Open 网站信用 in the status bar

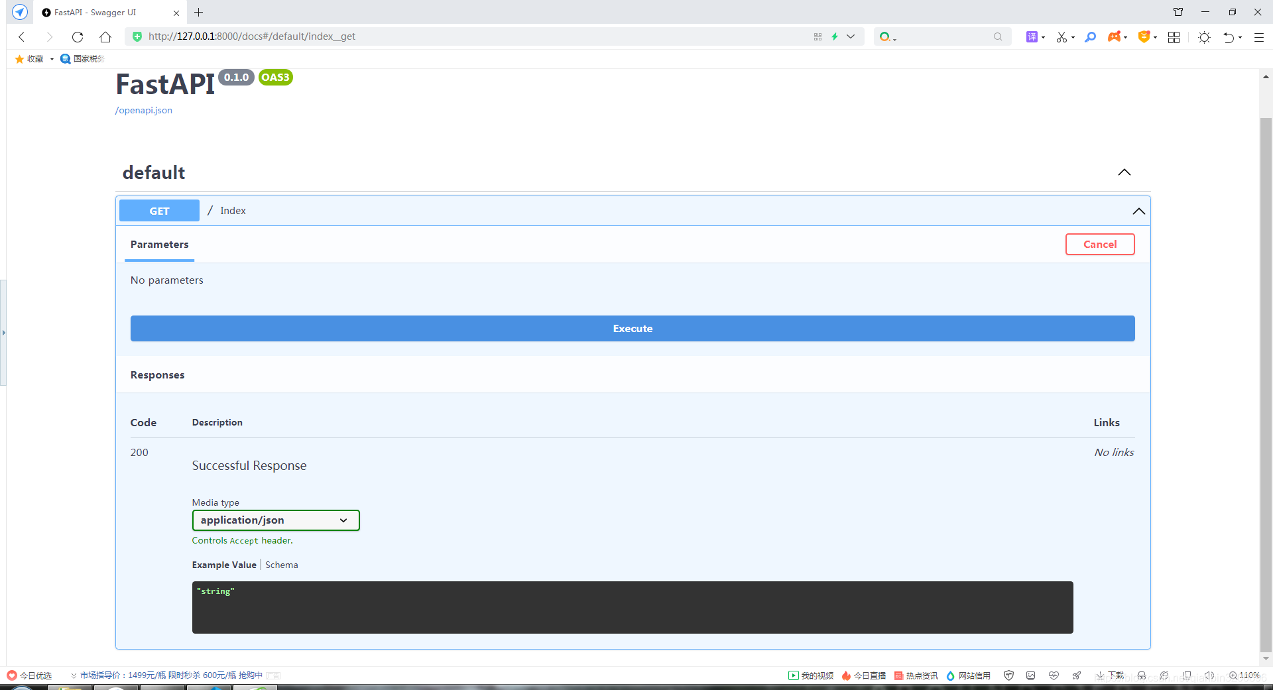pyautogui.click(x=968, y=676)
